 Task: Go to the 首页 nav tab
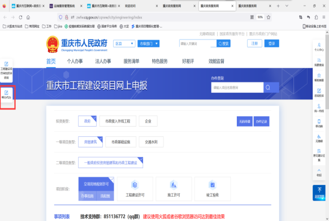[51, 61]
